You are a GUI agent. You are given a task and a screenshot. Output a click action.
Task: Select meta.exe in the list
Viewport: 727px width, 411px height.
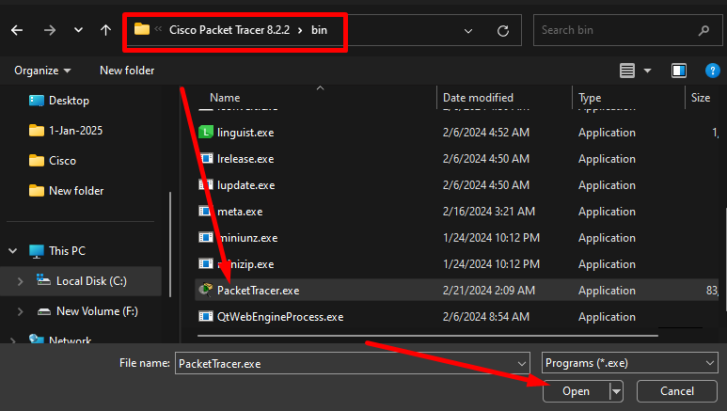click(240, 212)
